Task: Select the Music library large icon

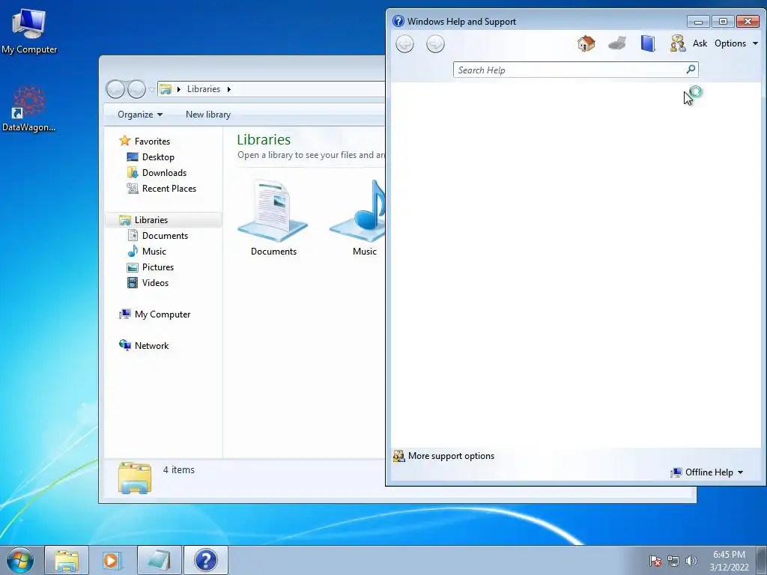Action: pyautogui.click(x=358, y=212)
